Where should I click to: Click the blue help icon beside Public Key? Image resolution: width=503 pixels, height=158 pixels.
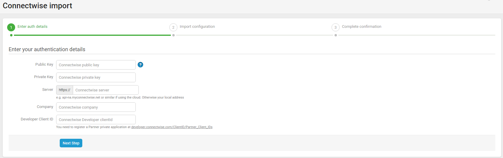point(141,65)
